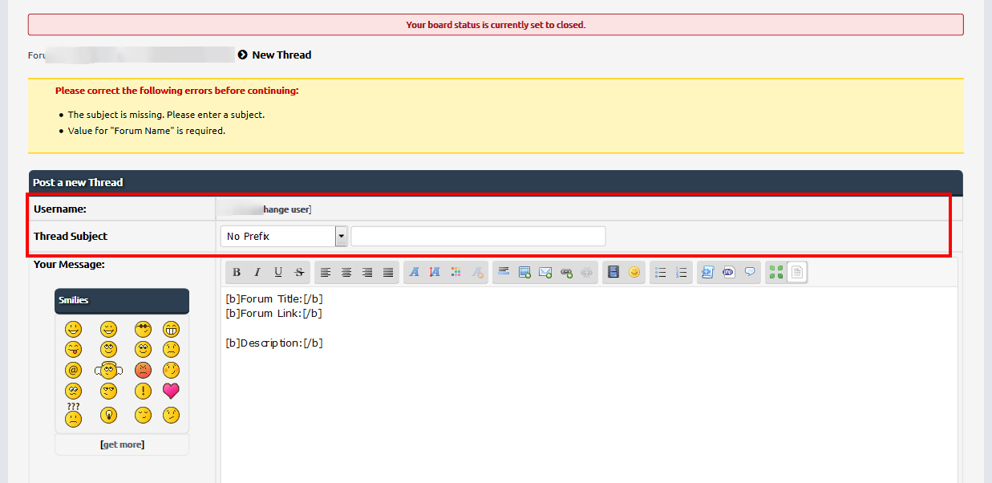Screen dimensions: 992x483
Task: Insert a hyperlink
Action: click(x=566, y=273)
